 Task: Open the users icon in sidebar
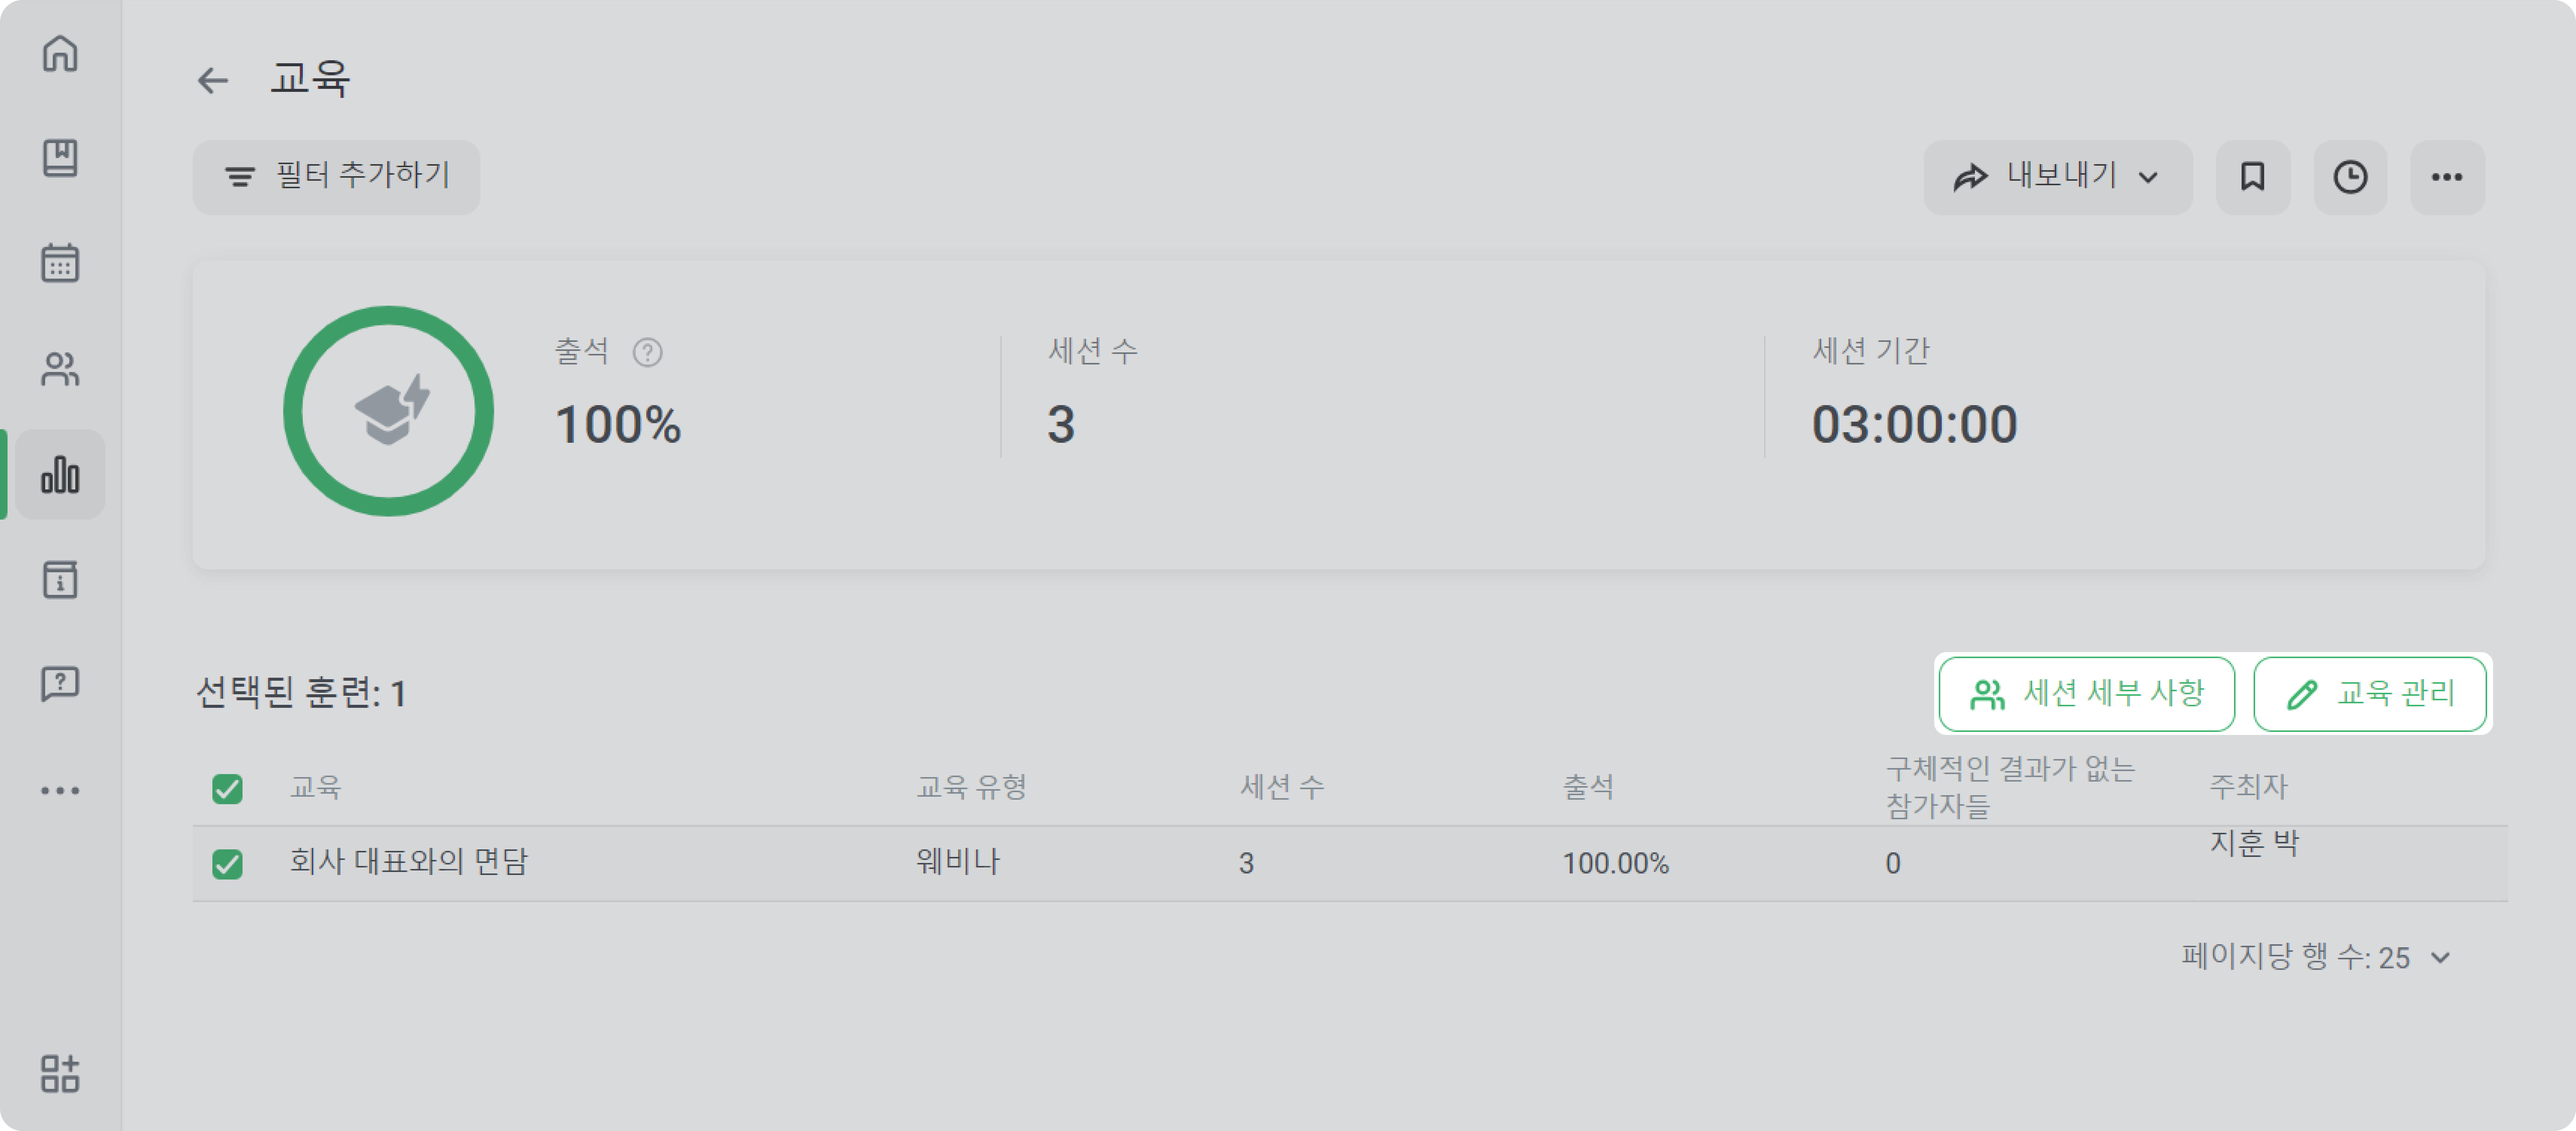[x=60, y=369]
